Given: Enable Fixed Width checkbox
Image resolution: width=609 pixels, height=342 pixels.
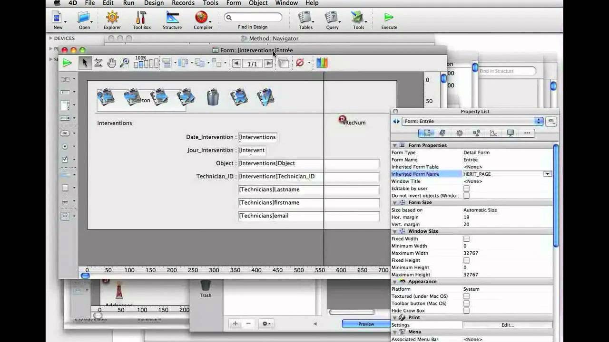Looking at the screenshot, I should (x=466, y=239).
